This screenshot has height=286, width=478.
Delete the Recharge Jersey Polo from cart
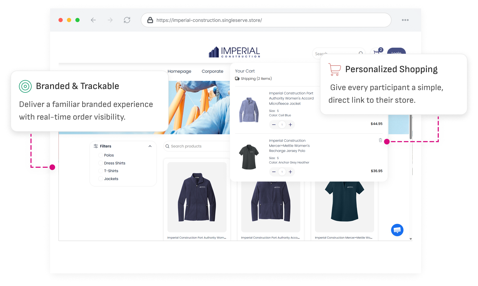point(381,140)
